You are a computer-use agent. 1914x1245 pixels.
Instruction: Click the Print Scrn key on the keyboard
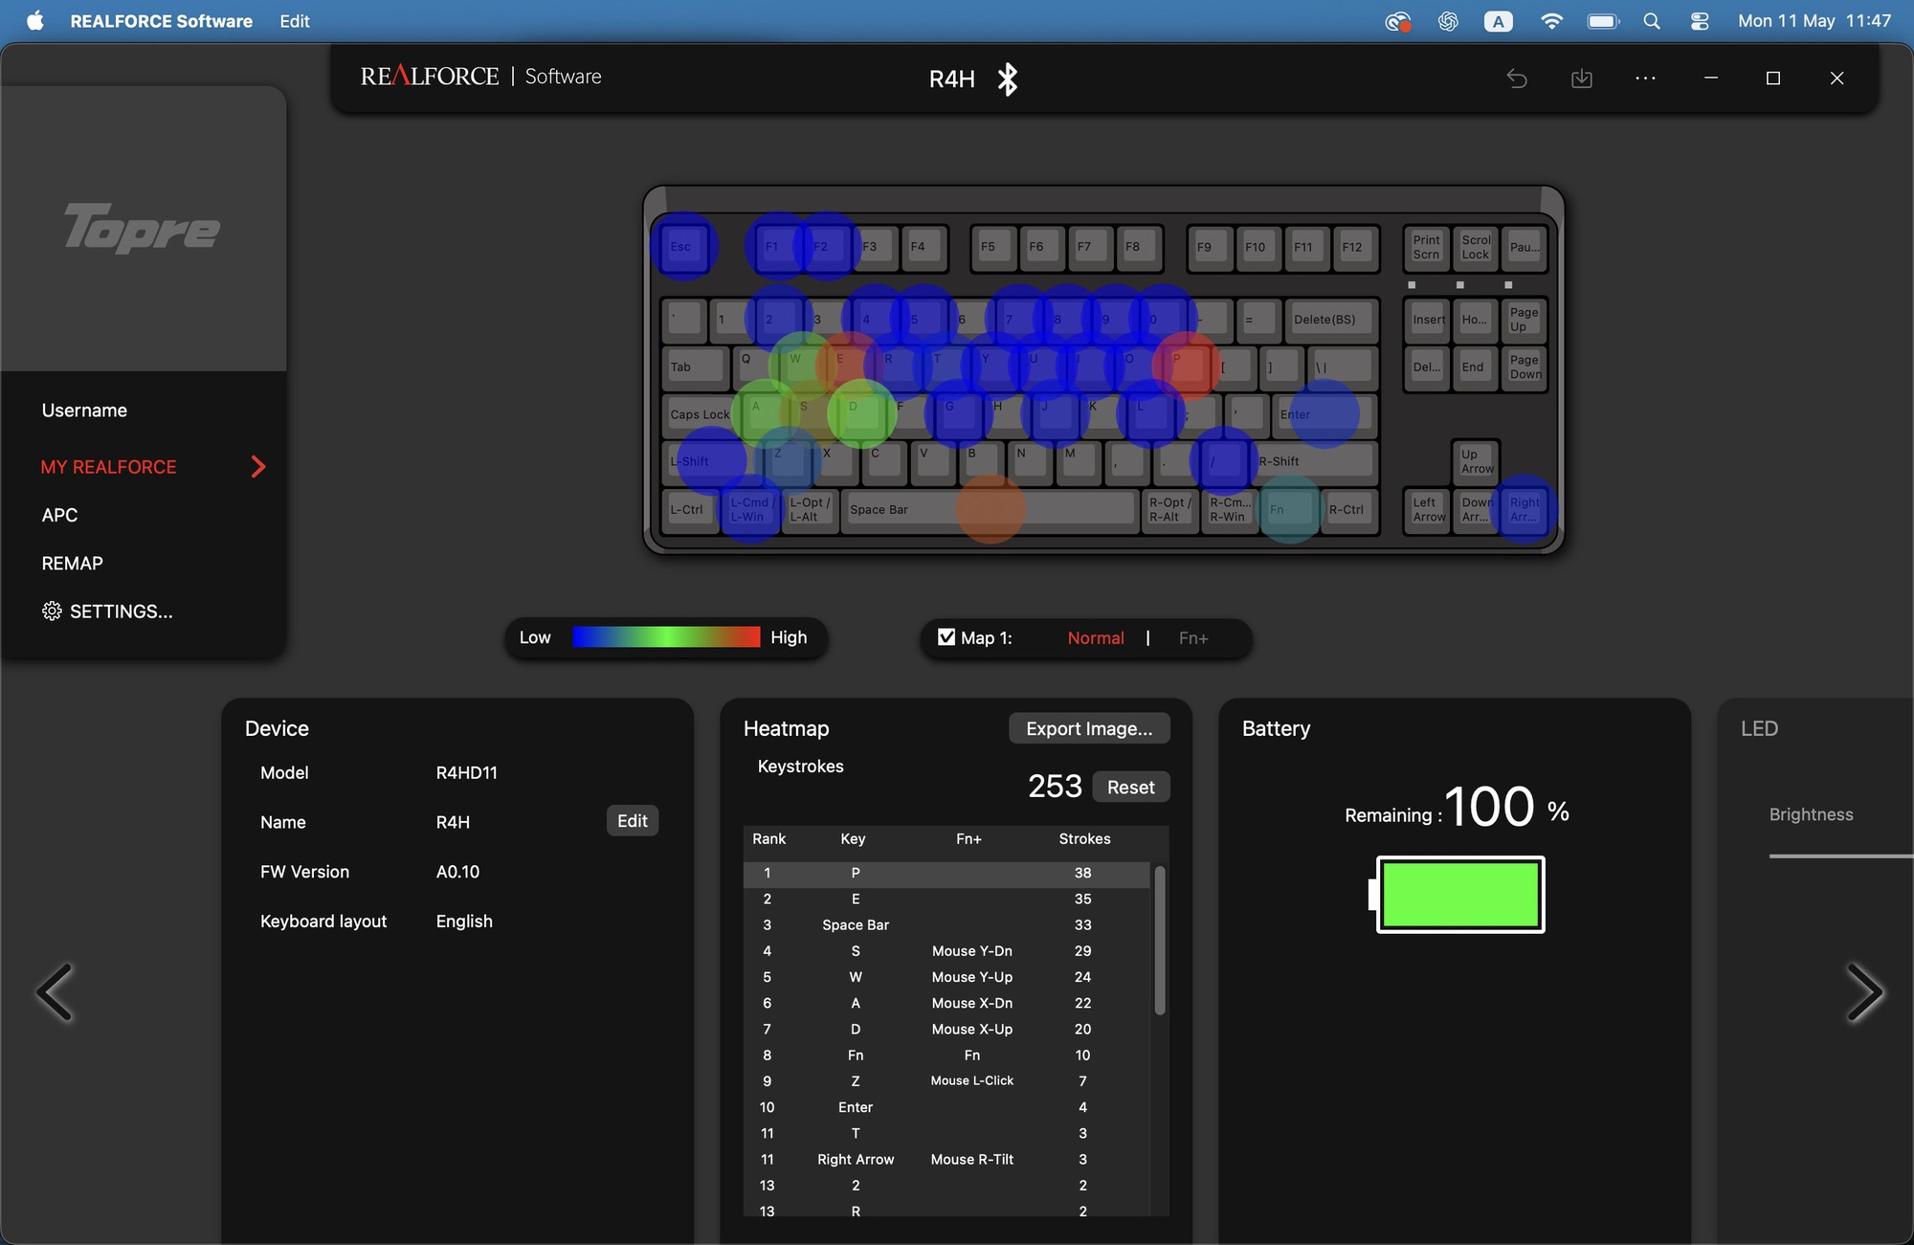click(x=1427, y=248)
